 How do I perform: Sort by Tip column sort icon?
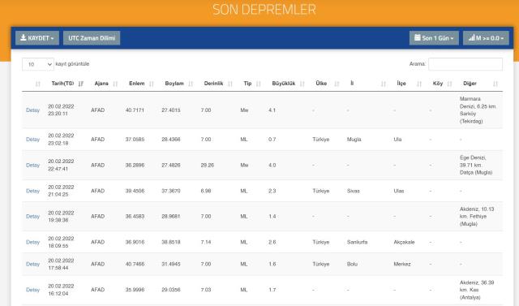[x=258, y=84]
